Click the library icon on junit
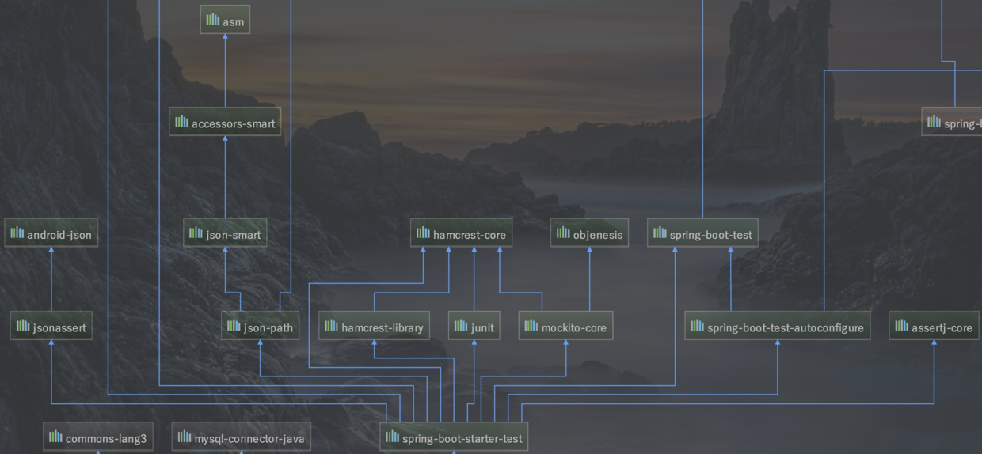The image size is (982, 454). tap(462, 326)
